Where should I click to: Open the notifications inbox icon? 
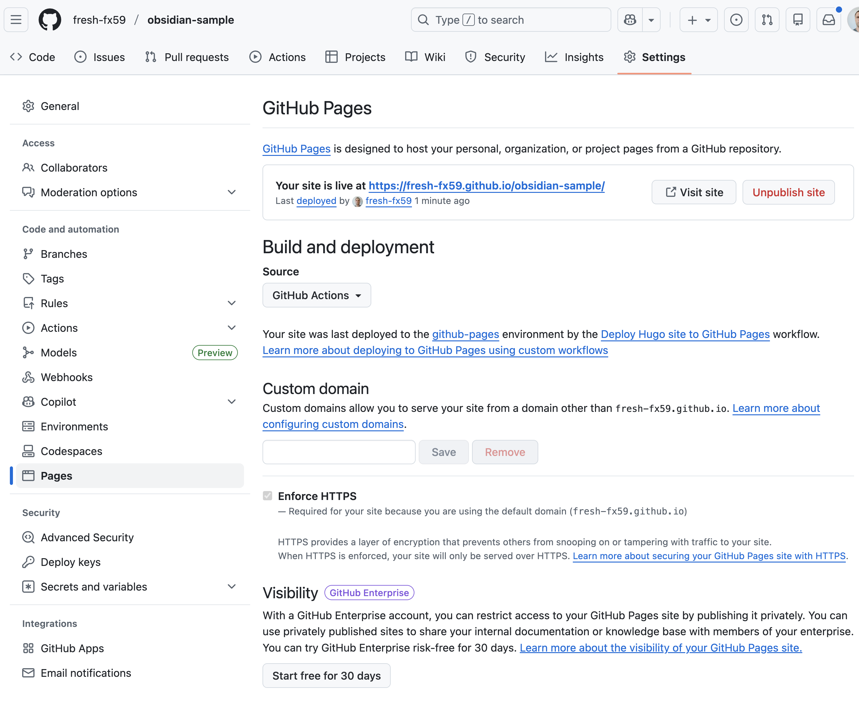(x=828, y=20)
